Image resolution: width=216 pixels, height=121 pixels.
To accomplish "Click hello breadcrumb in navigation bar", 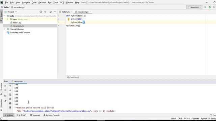I will click(x=5, y=7).
